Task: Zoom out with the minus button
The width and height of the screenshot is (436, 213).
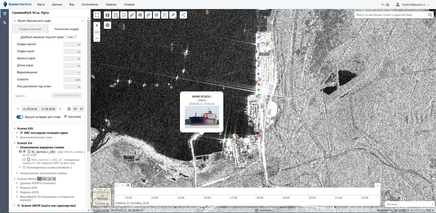Action: tap(97, 38)
